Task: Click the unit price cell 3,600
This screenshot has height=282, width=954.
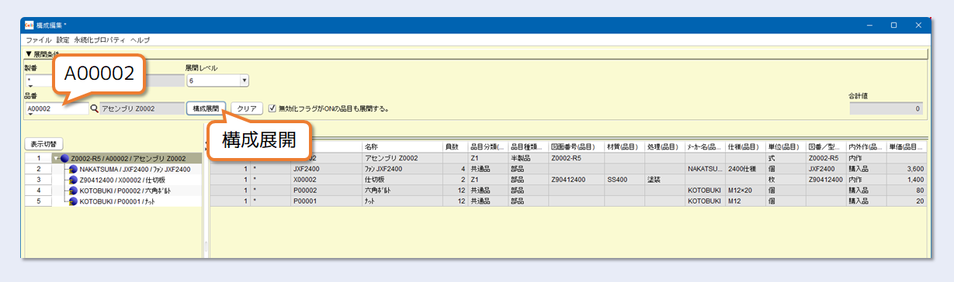Action: coord(906,168)
